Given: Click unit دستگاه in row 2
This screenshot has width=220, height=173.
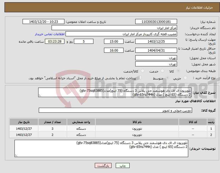Looking at the screenshot, I should (x=81, y=135).
